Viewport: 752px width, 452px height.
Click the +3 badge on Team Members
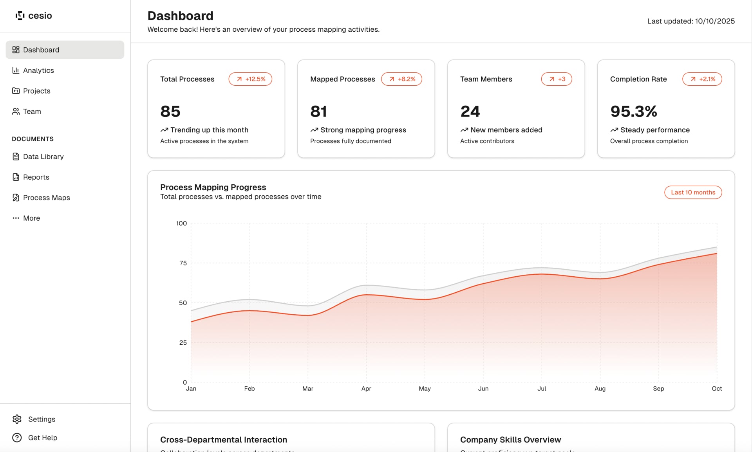click(x=556, y=79)
